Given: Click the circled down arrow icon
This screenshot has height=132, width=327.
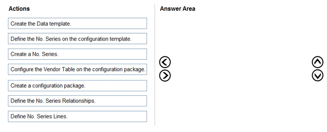Looking at the screenshot, I should [x=317, y=75].
